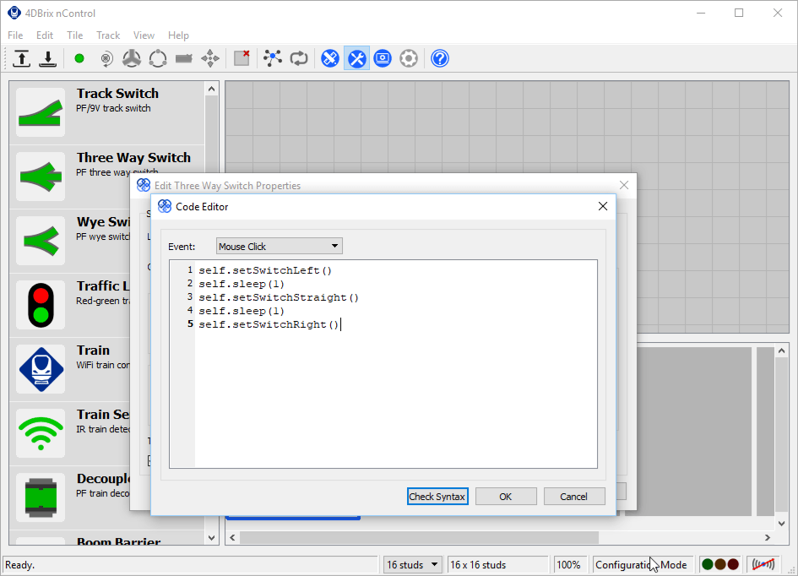The height and width of the screenshot is (576, 798).
Task: Open the Track menu
Action: (108, 35)
